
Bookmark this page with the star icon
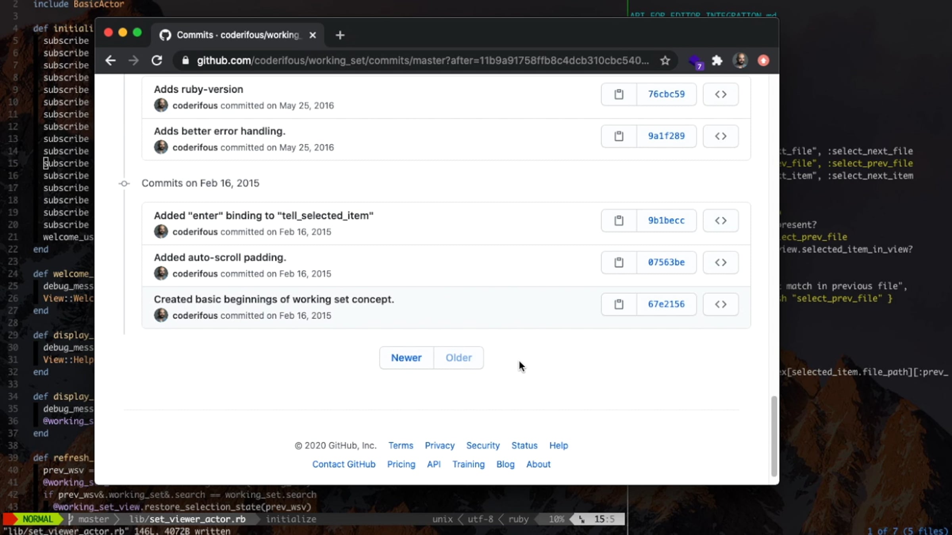[665, 61]
